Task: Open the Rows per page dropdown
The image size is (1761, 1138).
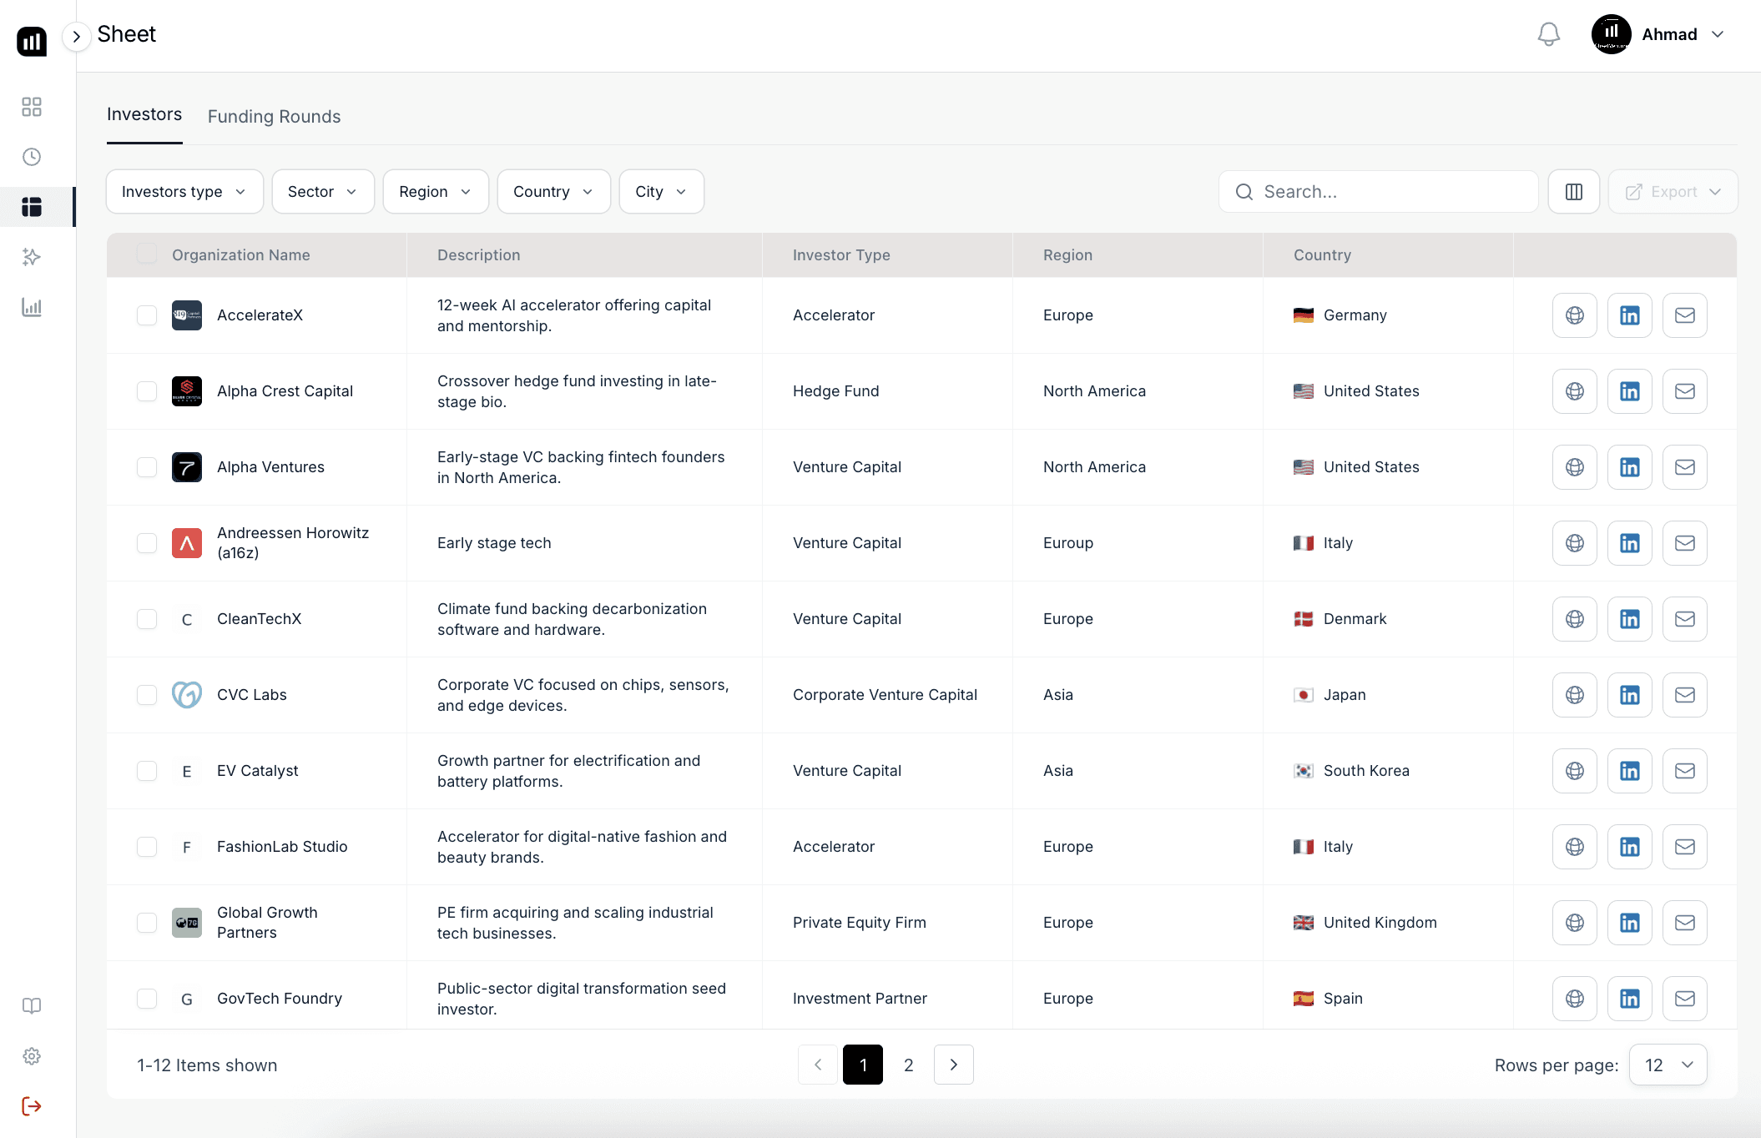Action: point(1668,1065)
